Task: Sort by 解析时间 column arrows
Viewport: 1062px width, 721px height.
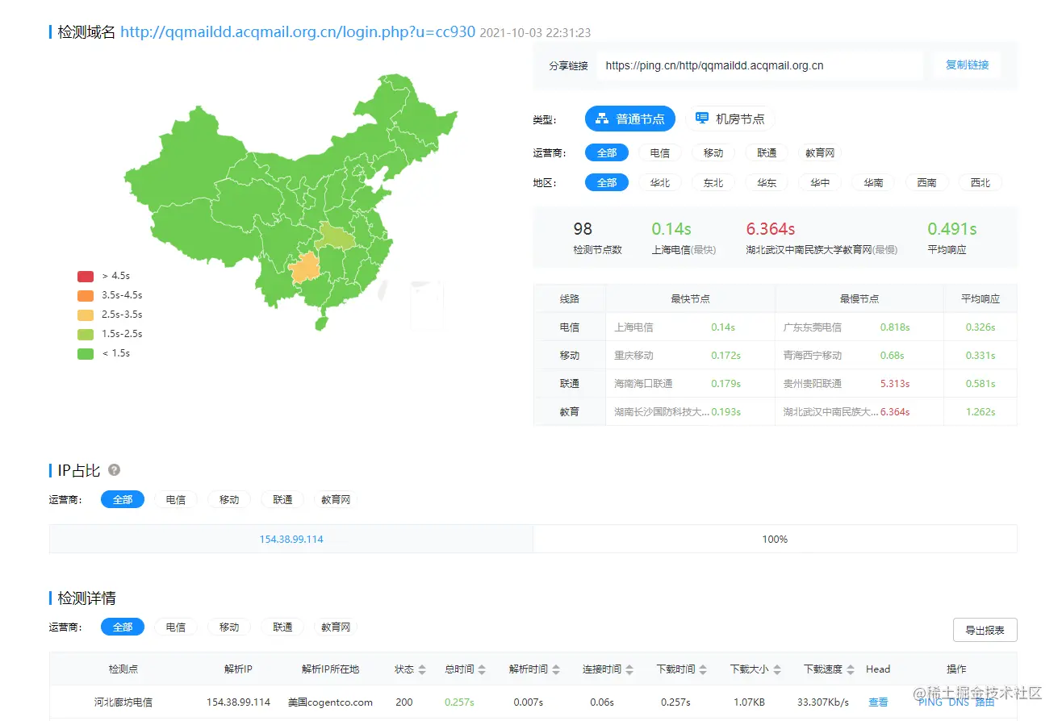Action: pos(555,669)
